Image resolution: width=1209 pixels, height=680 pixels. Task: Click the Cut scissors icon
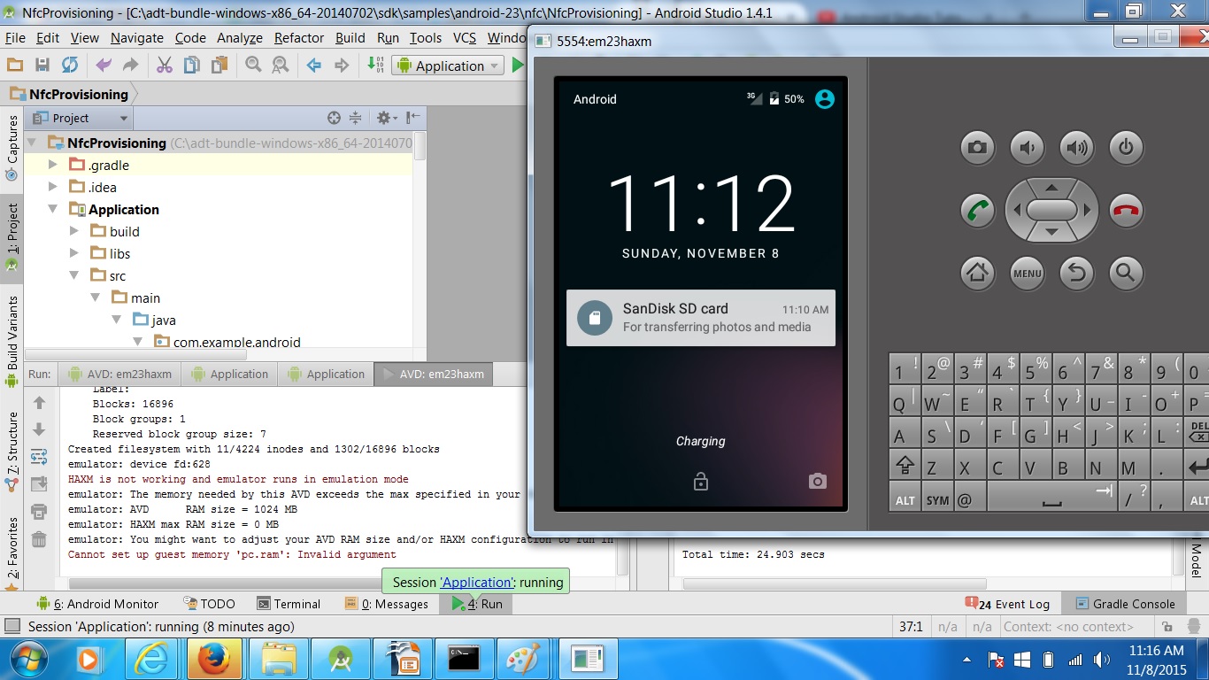(165, 66)
